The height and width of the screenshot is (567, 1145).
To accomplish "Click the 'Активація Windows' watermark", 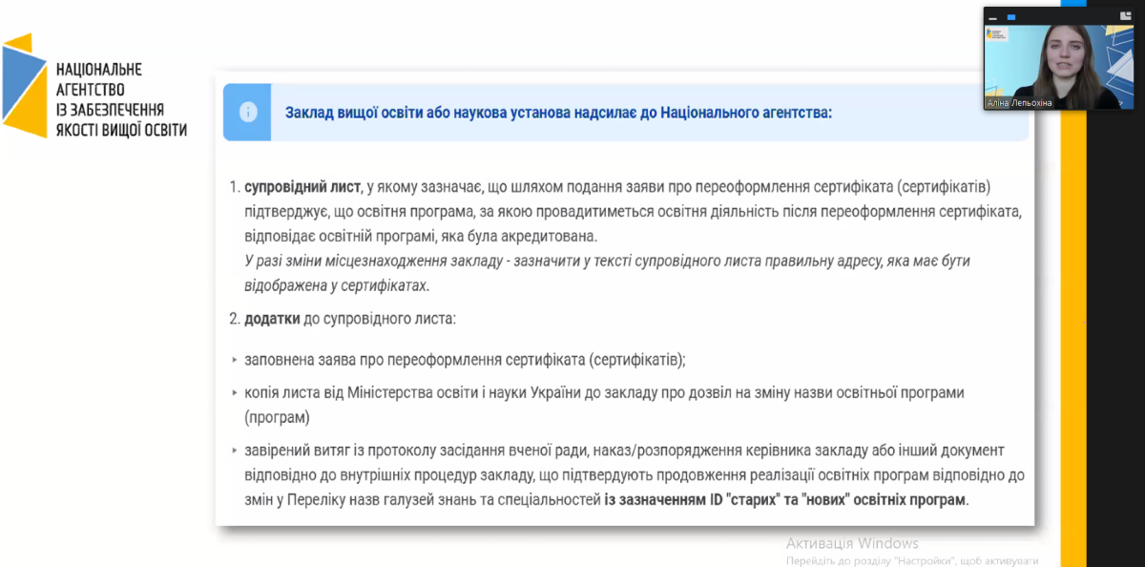I will [852, 543].
